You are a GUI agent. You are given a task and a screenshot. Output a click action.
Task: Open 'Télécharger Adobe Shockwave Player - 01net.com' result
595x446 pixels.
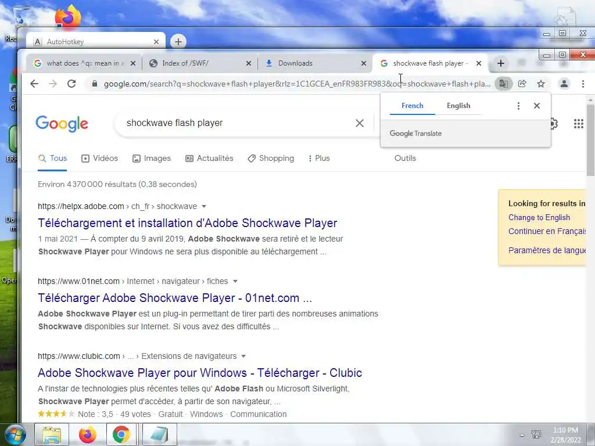coord(175,298)
